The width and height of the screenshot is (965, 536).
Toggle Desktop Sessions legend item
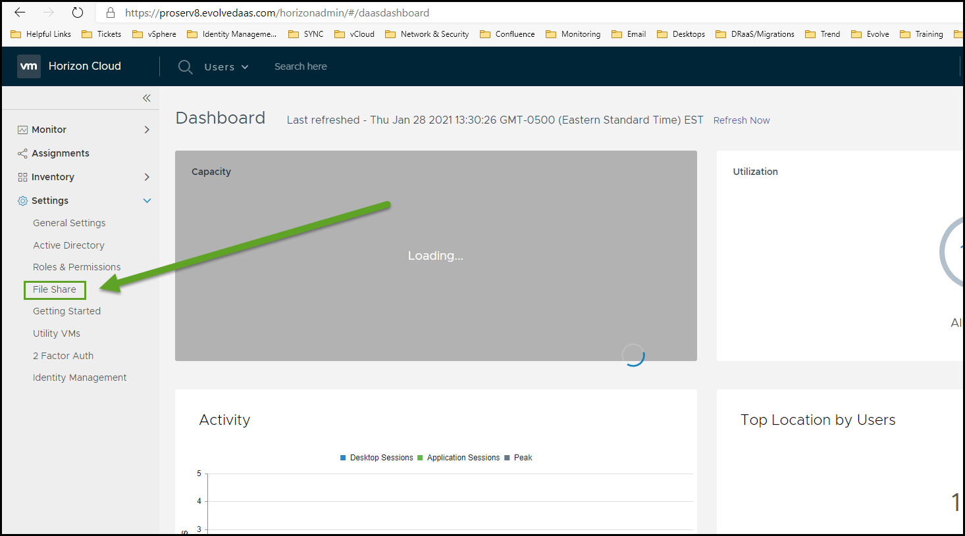point(377,458)
